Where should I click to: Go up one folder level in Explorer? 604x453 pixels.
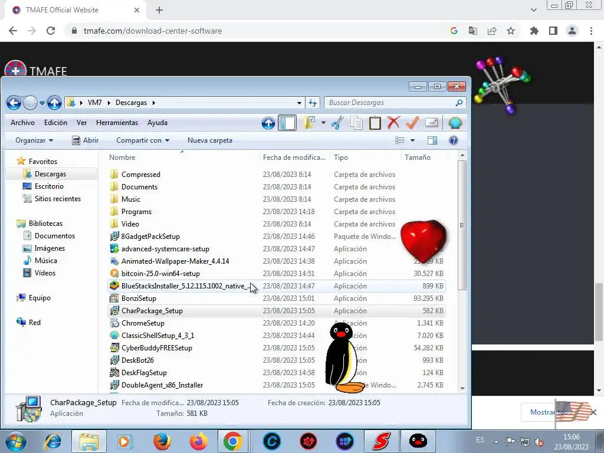pos(54,103)
